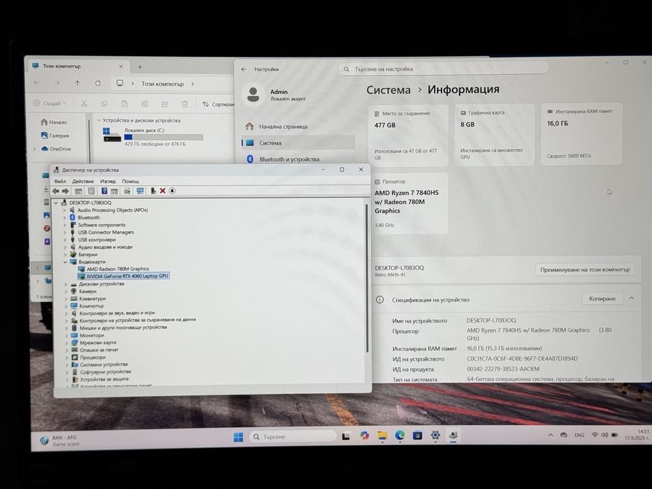Select NVIDIA GeForce RTX 4060 Laptop GPU

tap(123, 276)
